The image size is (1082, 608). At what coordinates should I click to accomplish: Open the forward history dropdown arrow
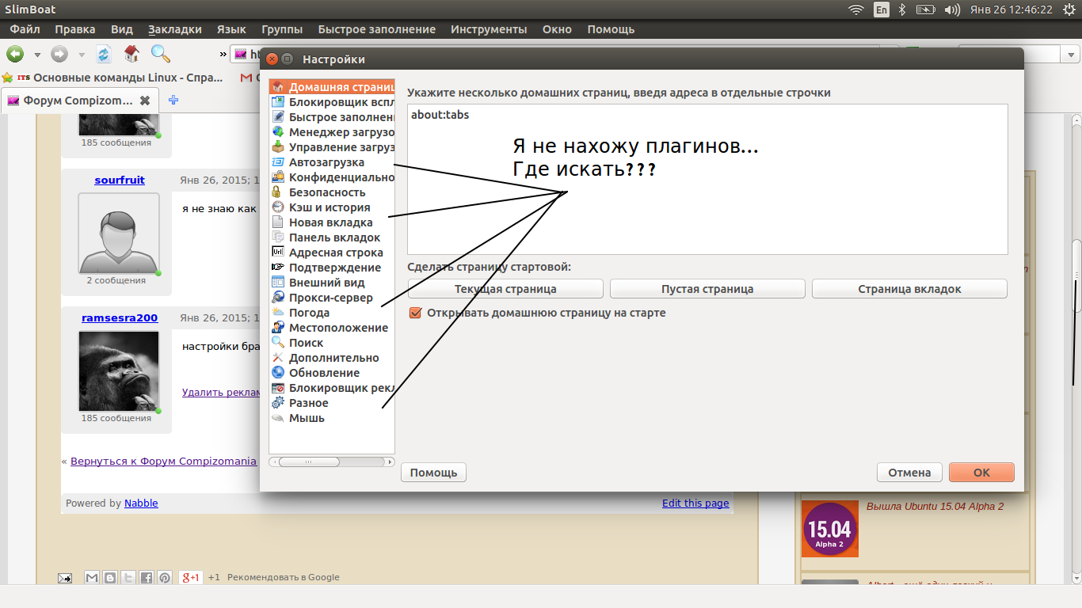tap(81, 55)
